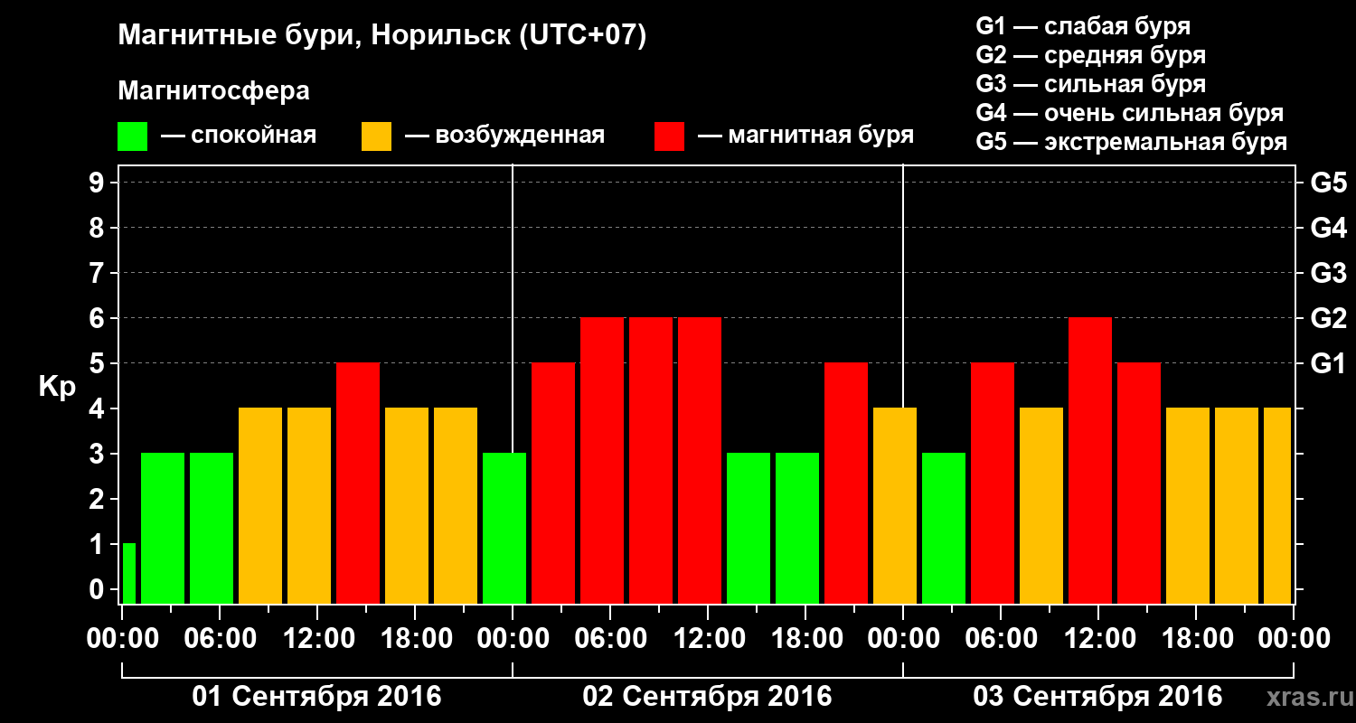
Task: Click the '18:00' time label of 03 Сентября
Action: pyautogui.click(x=1196, y=639)
